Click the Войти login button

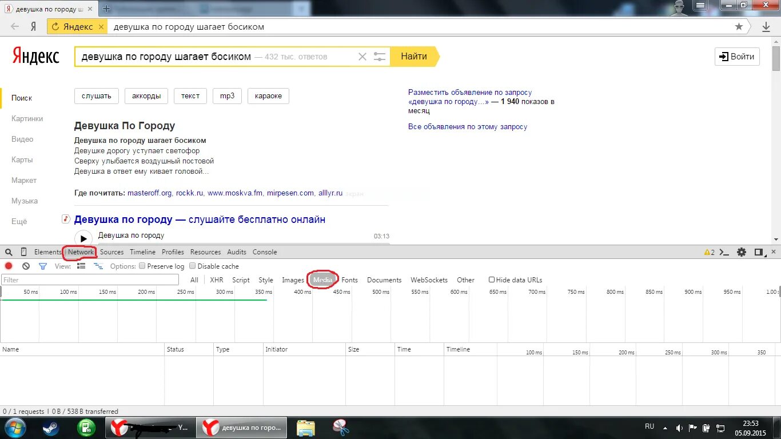coord(737,57)
